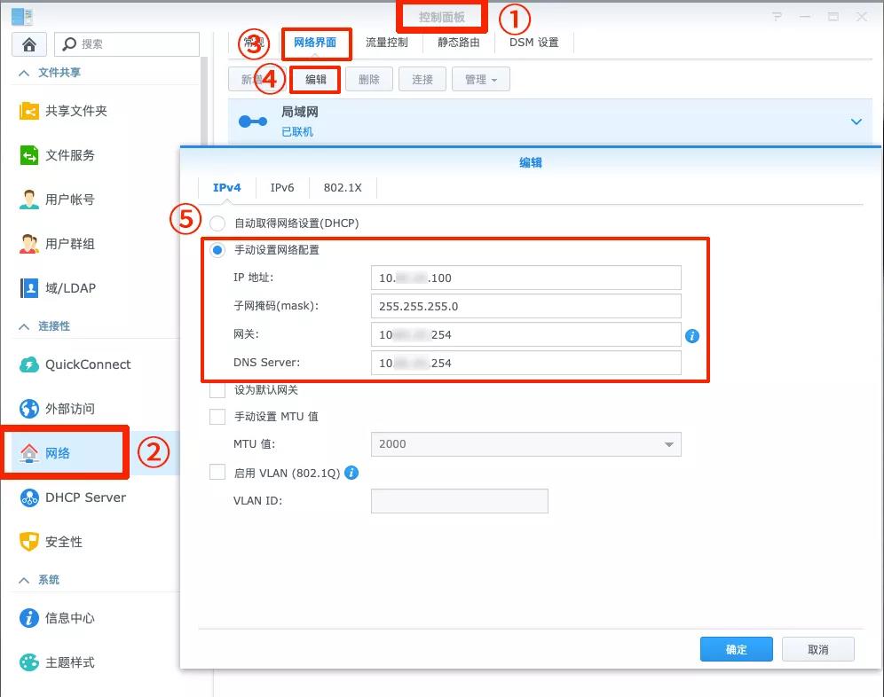Open Info Center (信息中心) icon
Image resolution: width=884 pixels, height=697 pixels.
[x=28, y=618]
